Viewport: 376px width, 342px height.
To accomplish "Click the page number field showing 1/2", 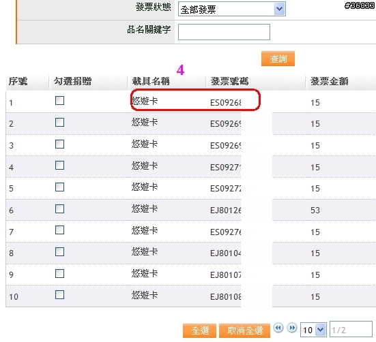I will coord(351,329).
